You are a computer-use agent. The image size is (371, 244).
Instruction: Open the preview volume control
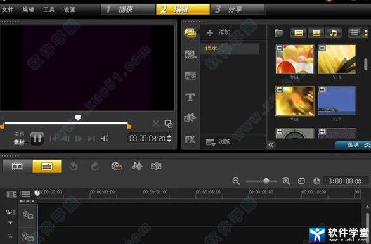[105, 139]
